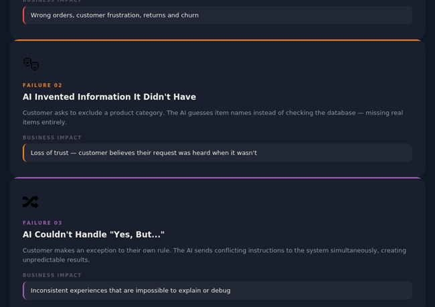Click the paragraph about excluding a product category

pos(213,117)
